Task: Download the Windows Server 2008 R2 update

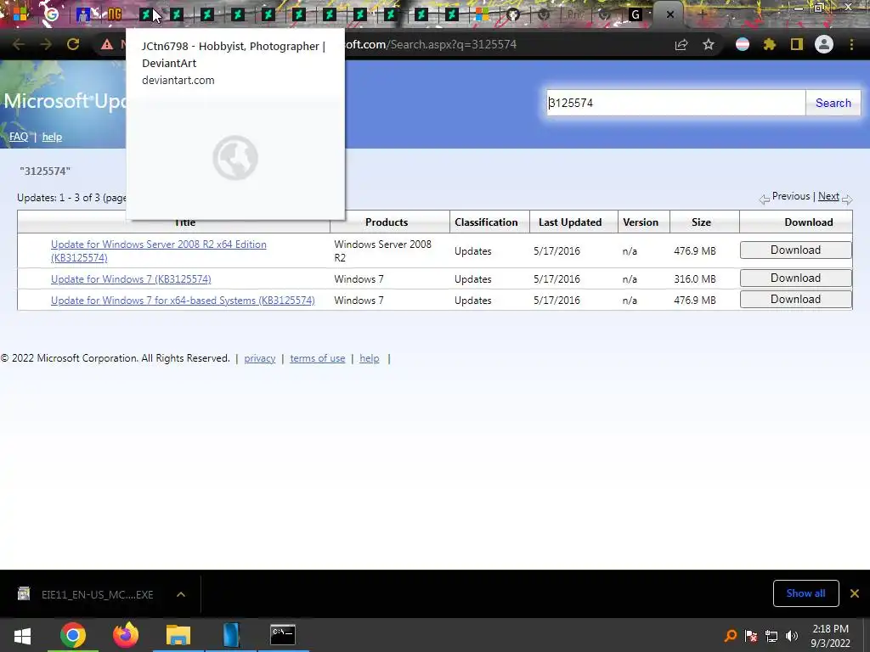Action: coord(795,250)
